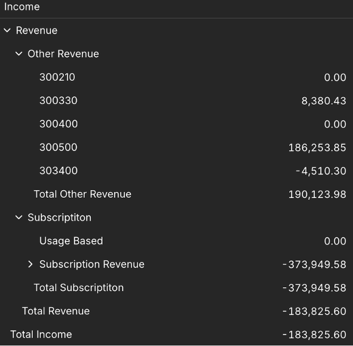This screenshot has height=346, width=353.
Task: Open account 300330 row
Action: [58, 101]
